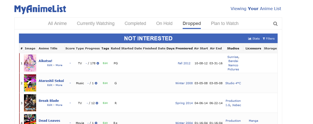The image size is (313, 124).
Task: Open the Fall 2012 season link
Action: click(x=184, y=63)
